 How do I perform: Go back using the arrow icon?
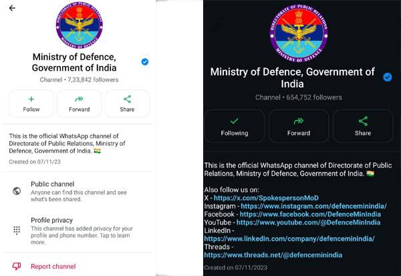12,8
